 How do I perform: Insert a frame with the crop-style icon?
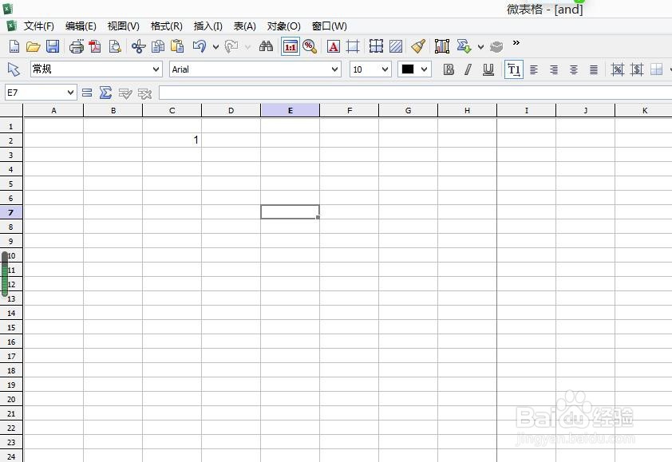click(x=353, y=46)
